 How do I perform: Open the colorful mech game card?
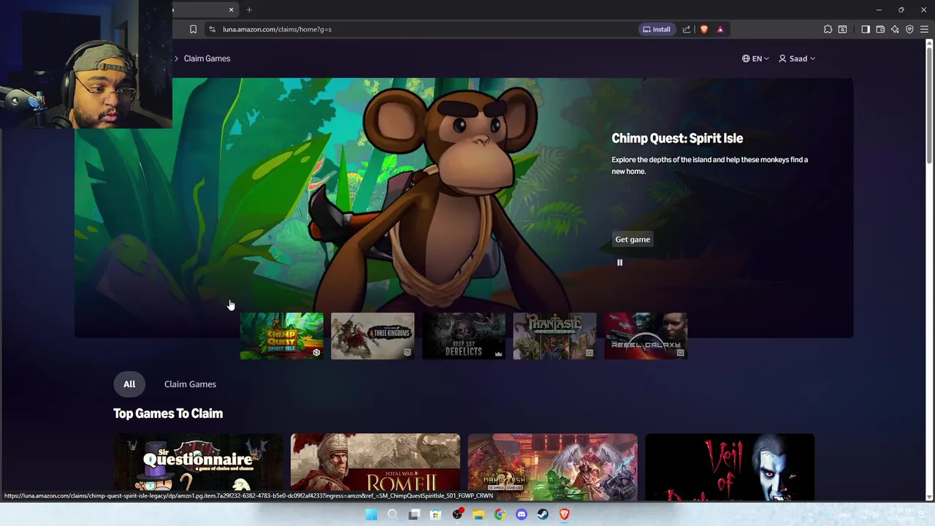pos(553,462)
